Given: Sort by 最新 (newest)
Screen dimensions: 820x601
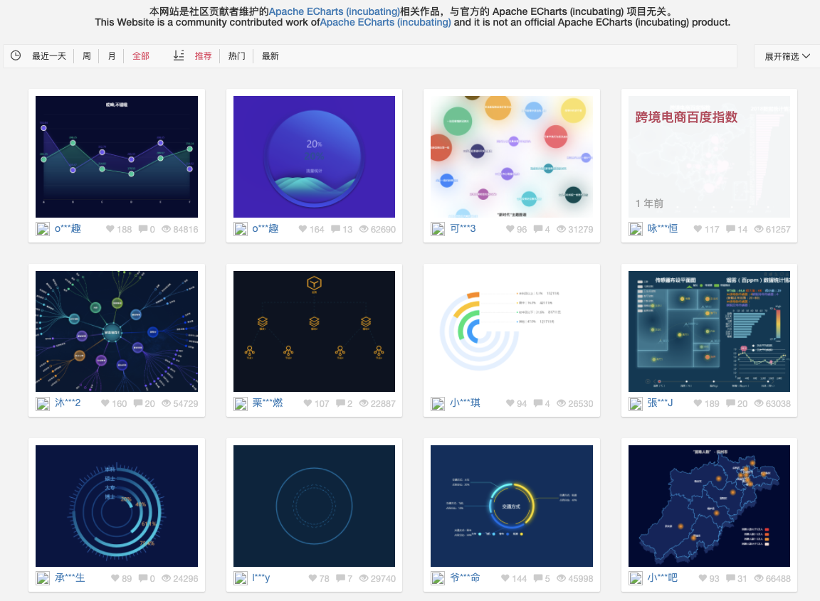Looking at the screenshot, I should (x=270, y=56).
